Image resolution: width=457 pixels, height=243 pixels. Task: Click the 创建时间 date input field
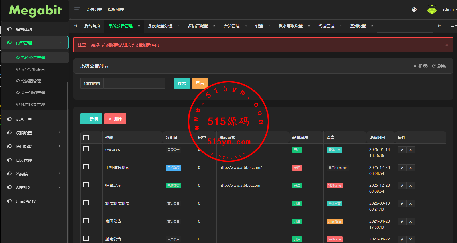pyautogui.click(x=134, y=83)
